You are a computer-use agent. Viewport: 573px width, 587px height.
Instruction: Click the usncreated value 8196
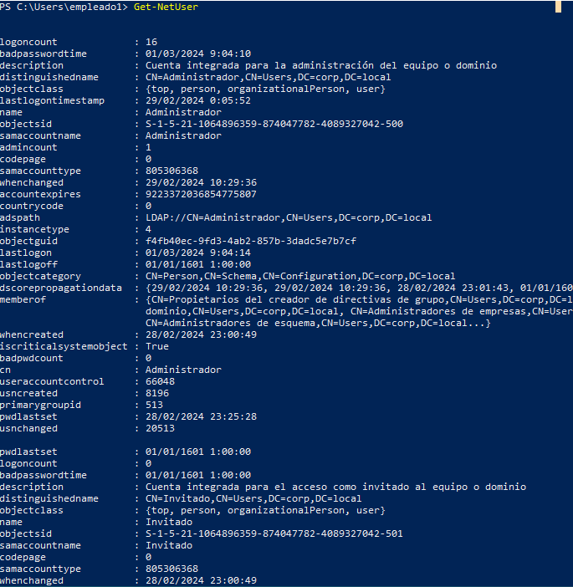click(x=157, y=393)
